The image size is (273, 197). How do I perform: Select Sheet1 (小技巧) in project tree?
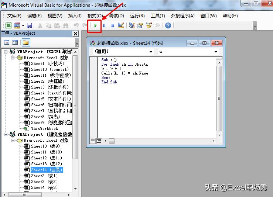48,63
